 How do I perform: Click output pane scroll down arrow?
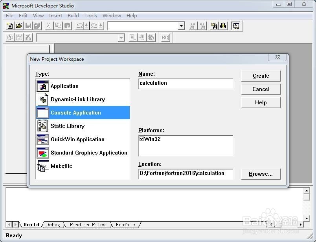(307, 218)
